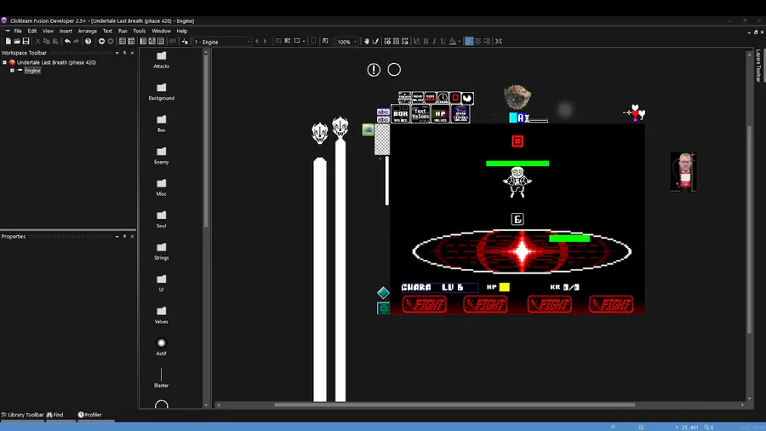Select the Background folder in object list

(x=161, y=92)
